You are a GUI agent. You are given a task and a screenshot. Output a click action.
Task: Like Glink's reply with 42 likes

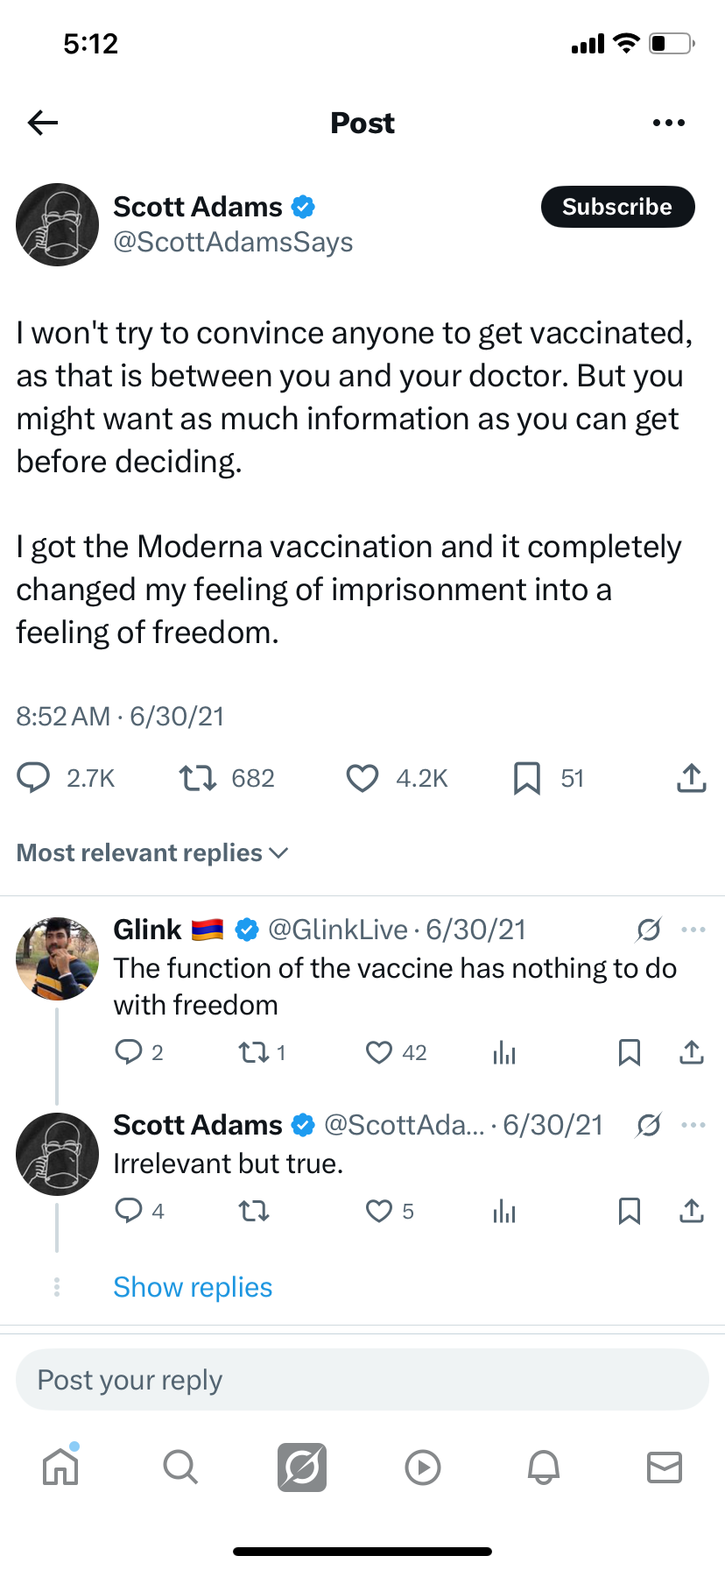[378, 1052]
